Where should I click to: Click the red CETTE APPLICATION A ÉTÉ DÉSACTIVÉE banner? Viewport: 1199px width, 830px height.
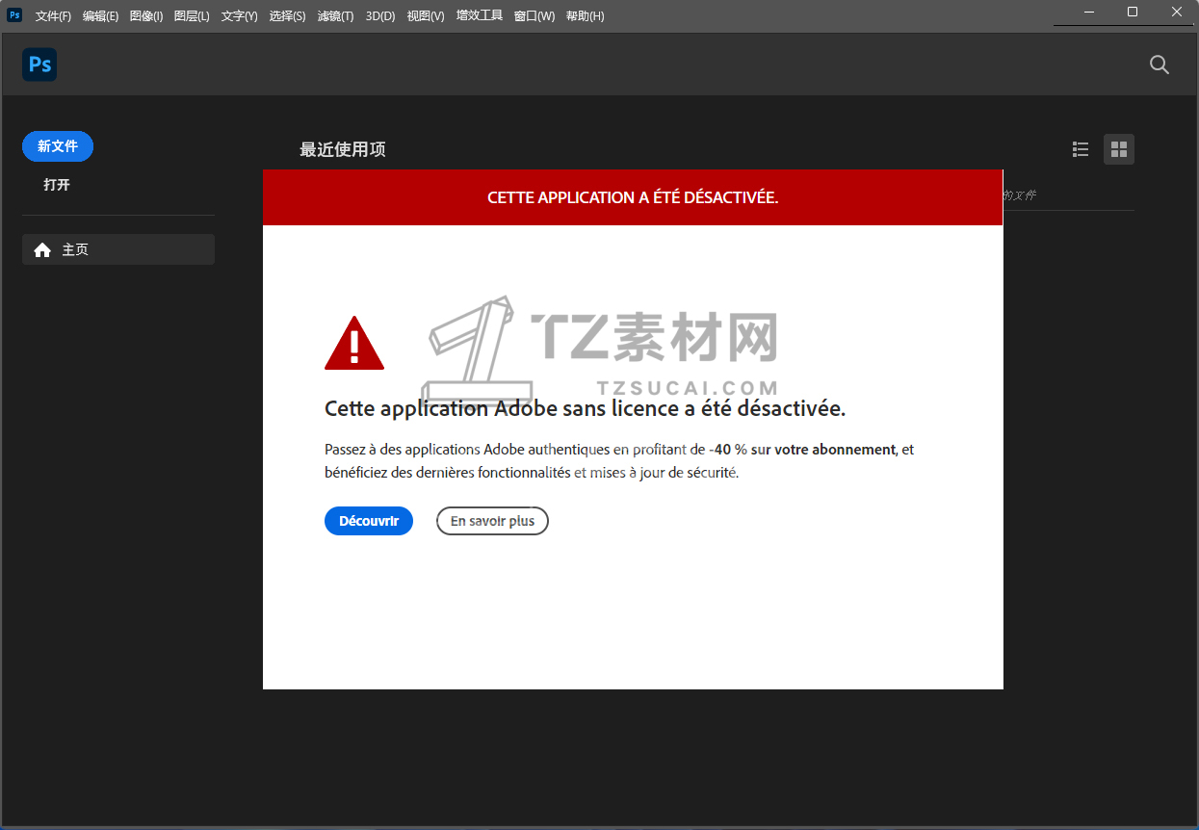[x=633, y=197]
